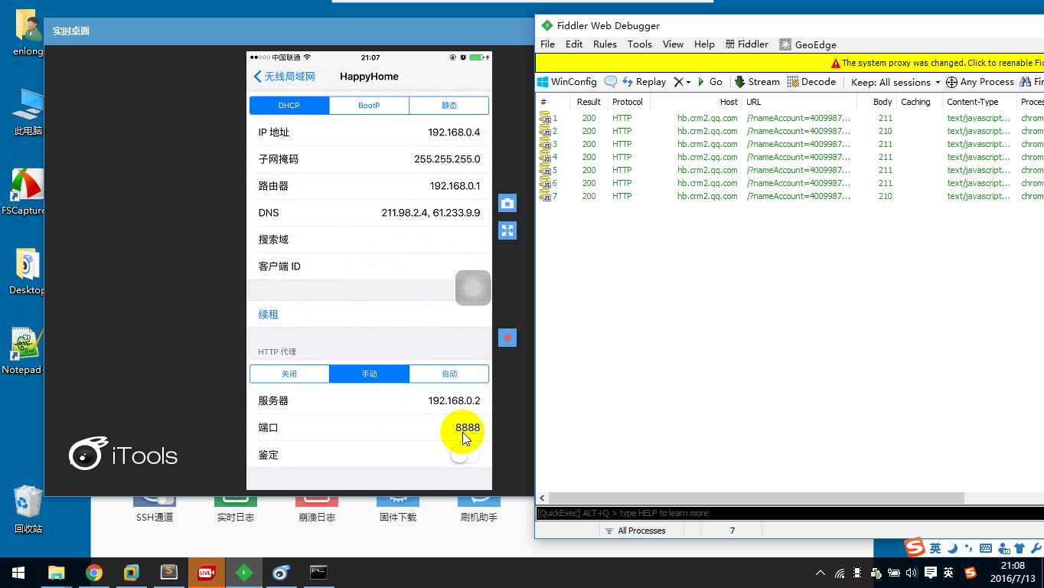Viewport: 1044px width, 588px height.
Task: Open the File menu in Fiddler
Action: [548, 44]
